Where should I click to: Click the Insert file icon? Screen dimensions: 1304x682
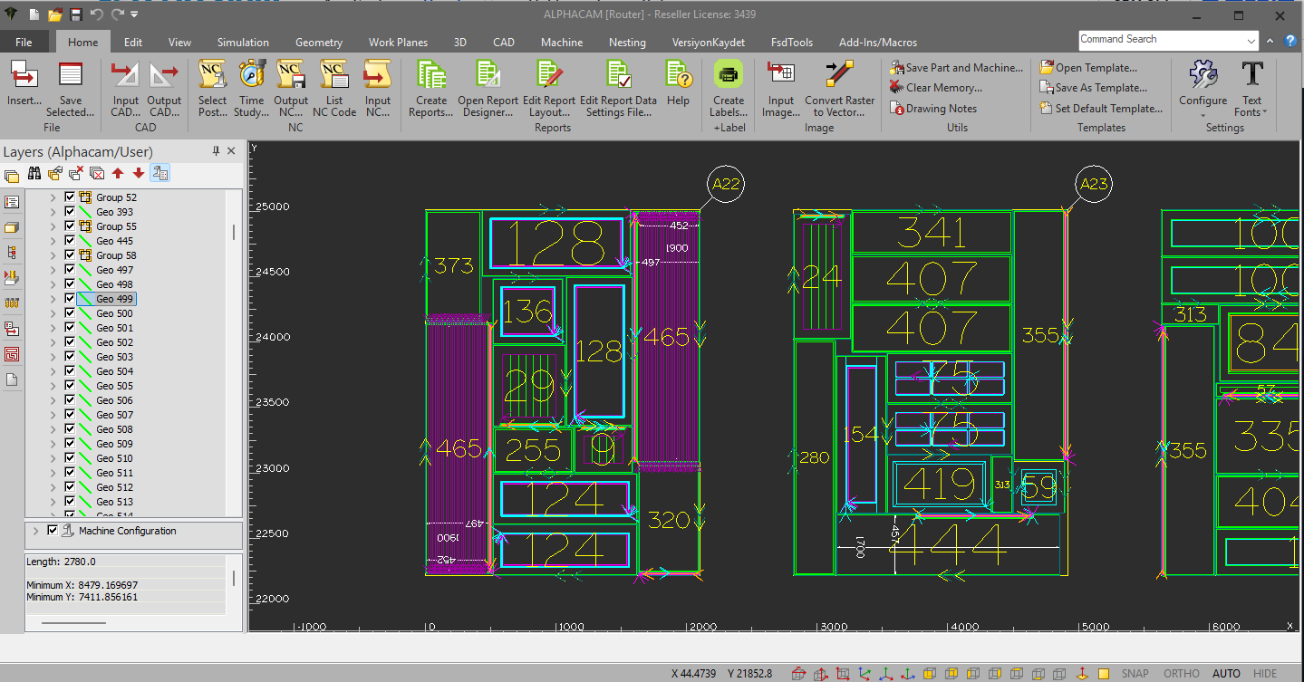tap(24, 76)
